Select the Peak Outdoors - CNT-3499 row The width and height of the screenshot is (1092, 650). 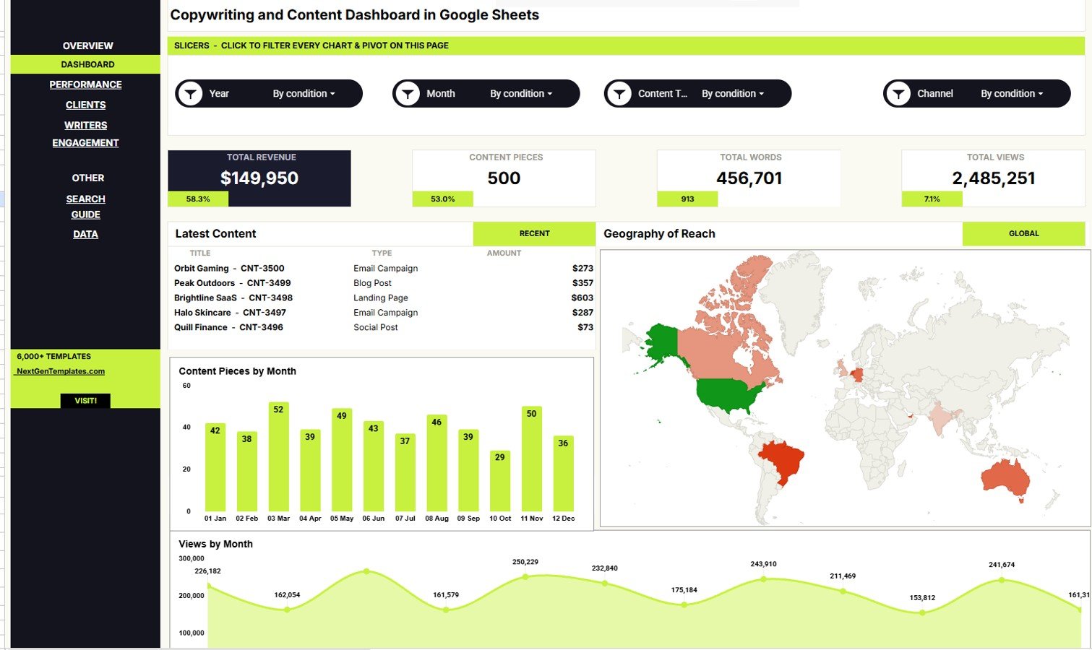pos(382,283)
